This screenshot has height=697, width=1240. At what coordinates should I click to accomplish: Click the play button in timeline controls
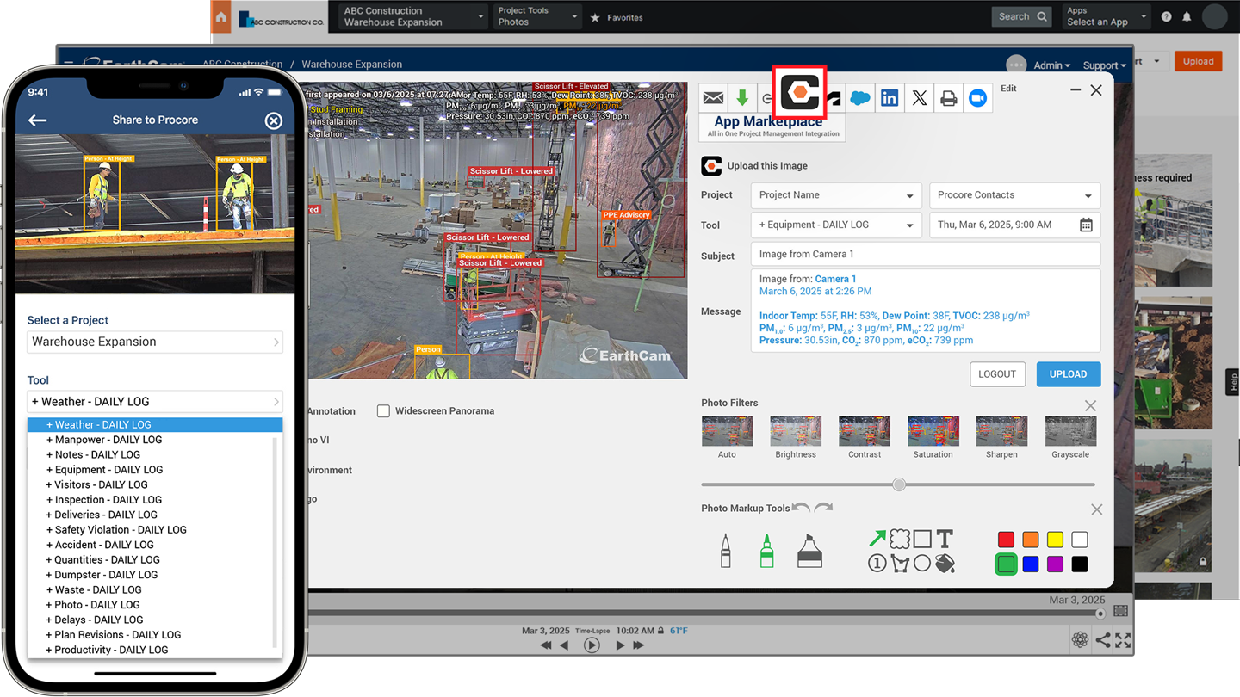pos(592,645)
